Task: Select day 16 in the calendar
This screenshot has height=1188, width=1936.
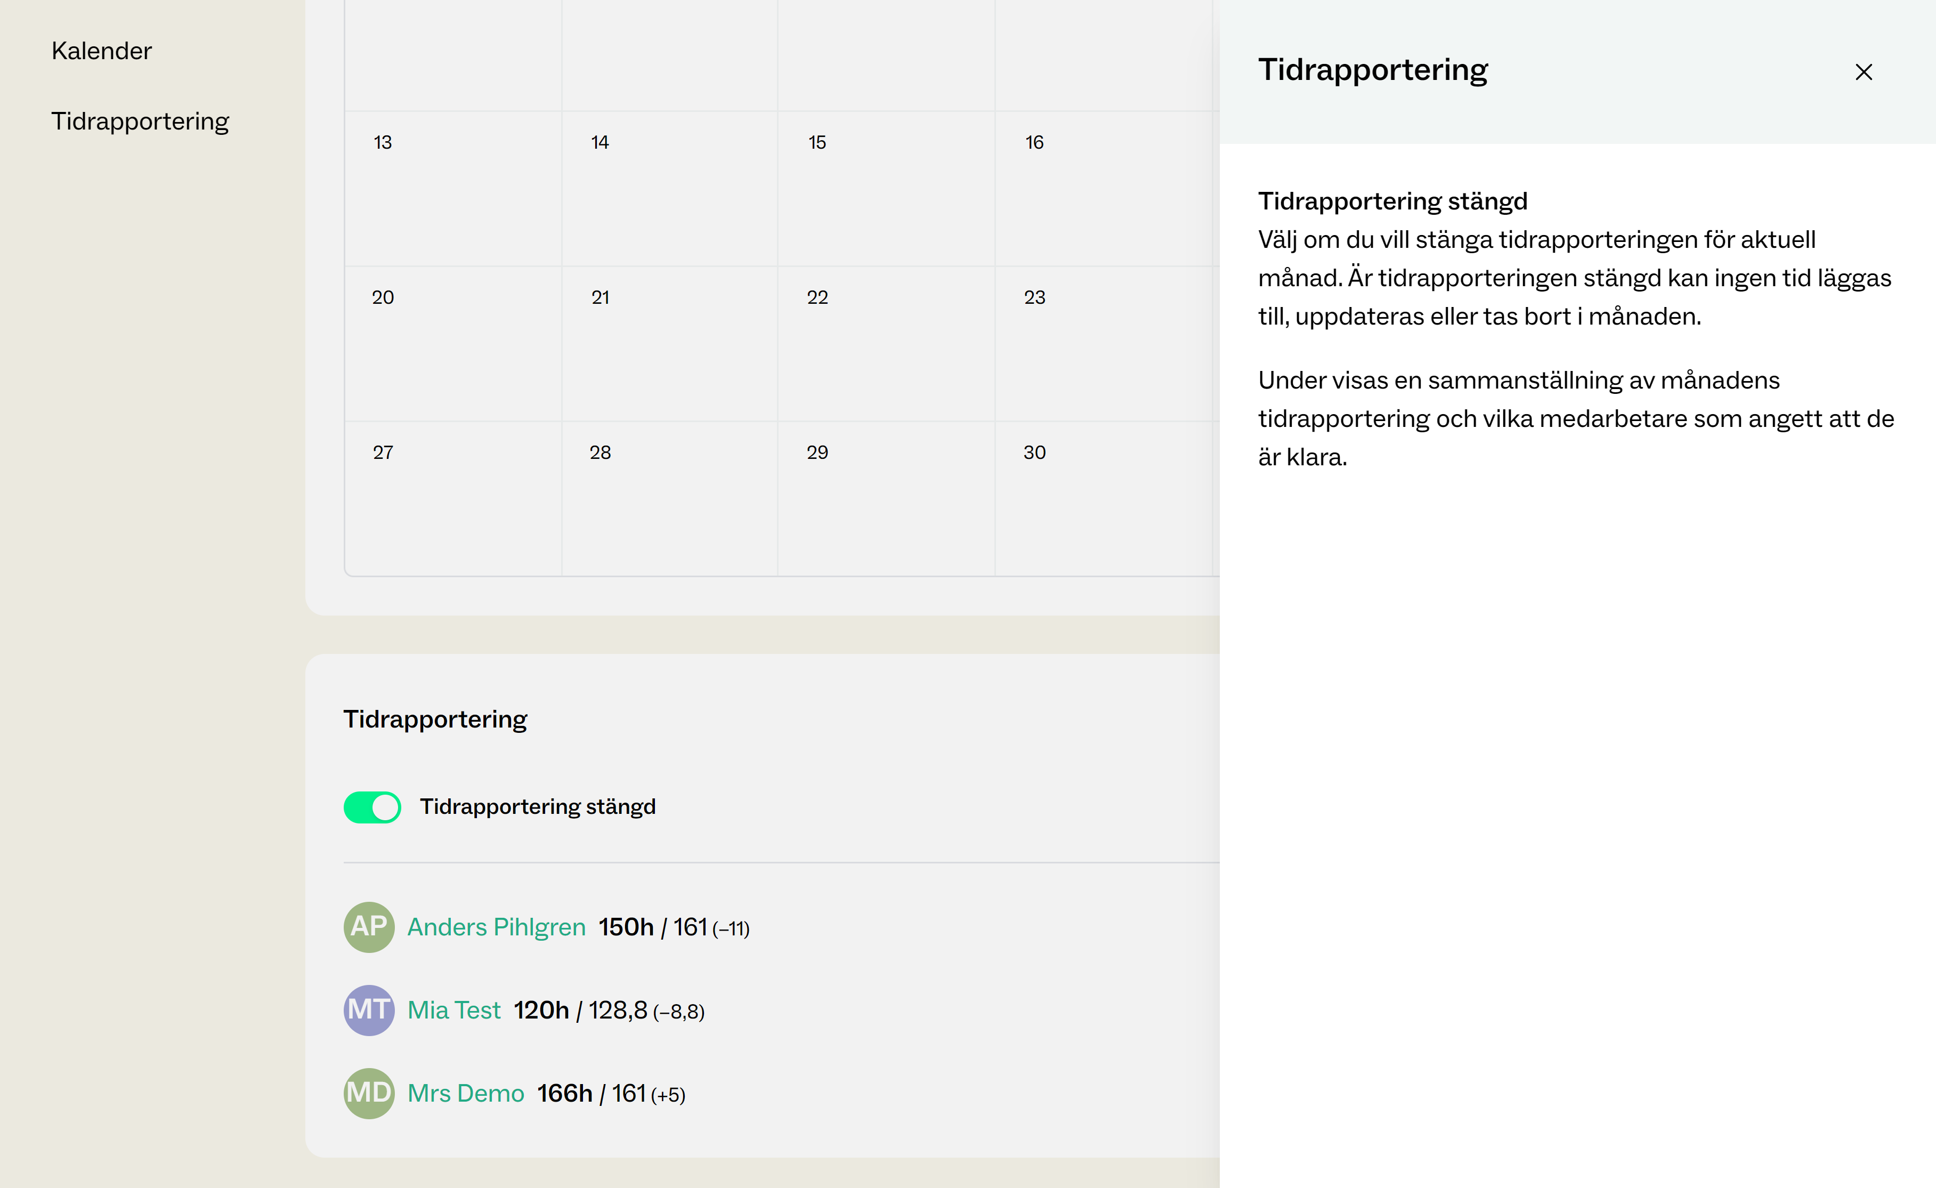Action: coord(1104,189)
